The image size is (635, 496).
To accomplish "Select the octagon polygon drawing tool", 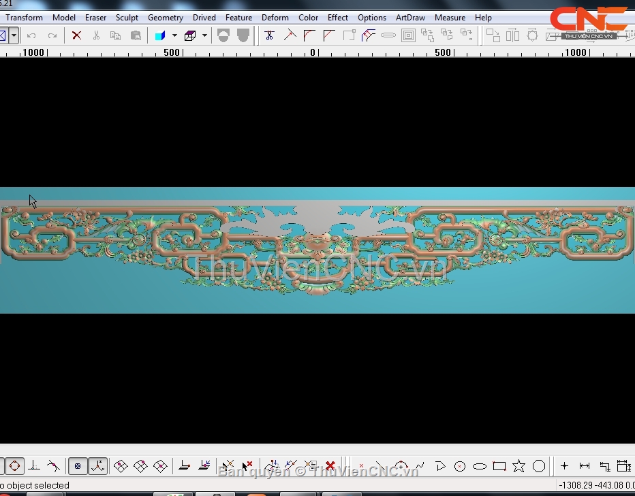I will click(x=539, y=466).
